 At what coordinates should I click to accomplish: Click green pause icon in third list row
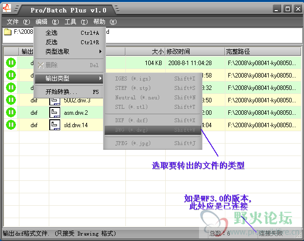[11, 87]
